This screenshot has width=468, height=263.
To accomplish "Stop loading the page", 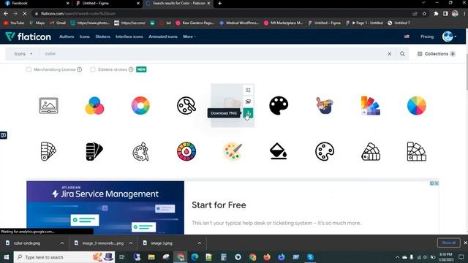I will (x=24, y=14).
